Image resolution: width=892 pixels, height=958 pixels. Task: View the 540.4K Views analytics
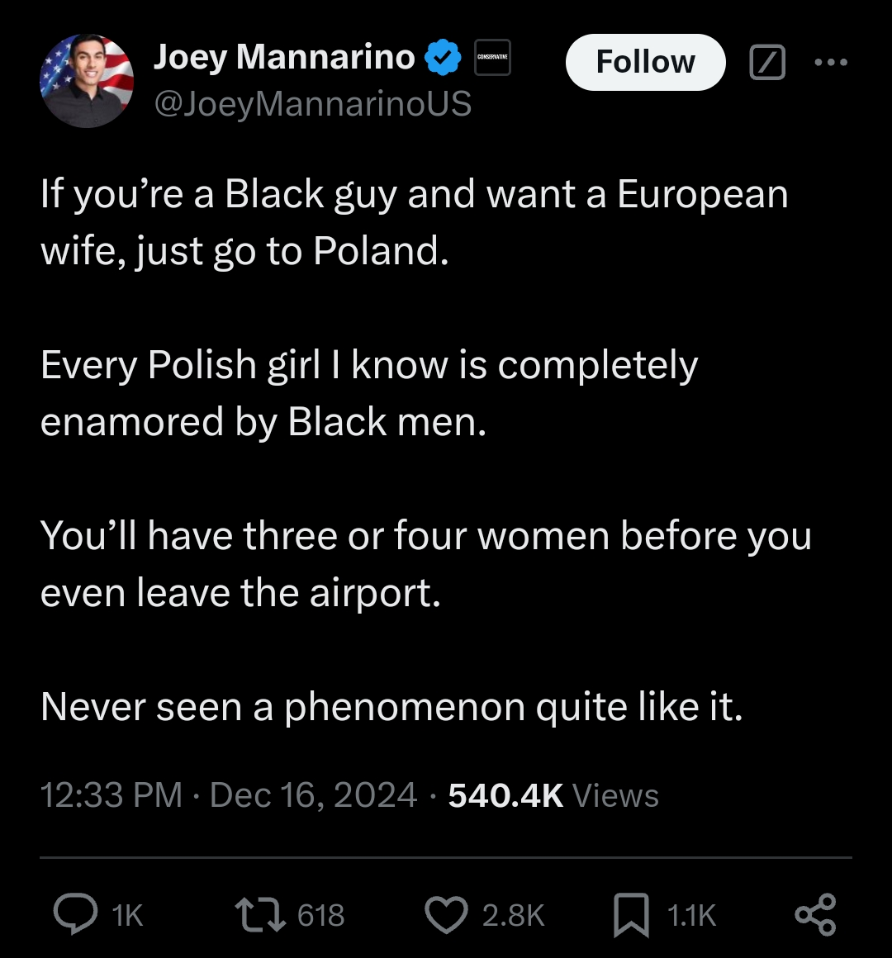pyautogui.click(x=553, y=795)
